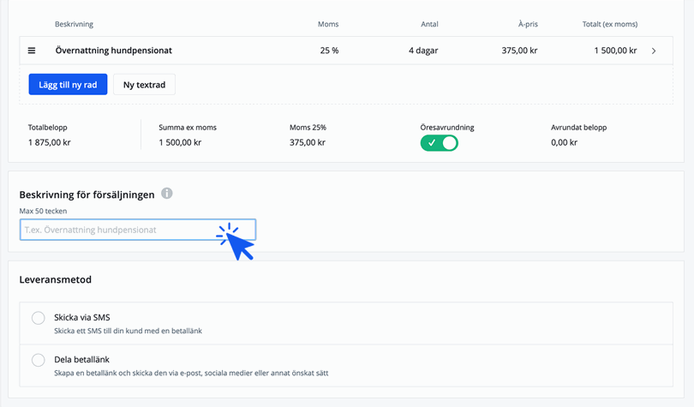This screenshot has width=694, height=407.
Task: Click the Avrundat belopp 0,00 kr value
Action: tap(564, 142)
